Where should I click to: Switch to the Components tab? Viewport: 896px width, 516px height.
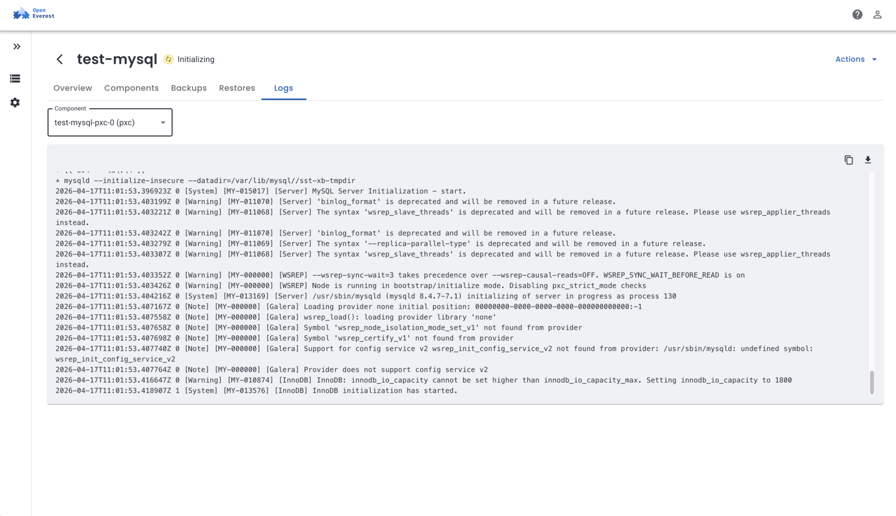point(131,88)
